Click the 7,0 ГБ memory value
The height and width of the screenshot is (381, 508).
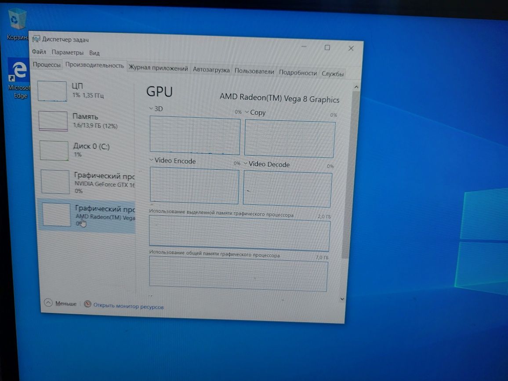322,257
